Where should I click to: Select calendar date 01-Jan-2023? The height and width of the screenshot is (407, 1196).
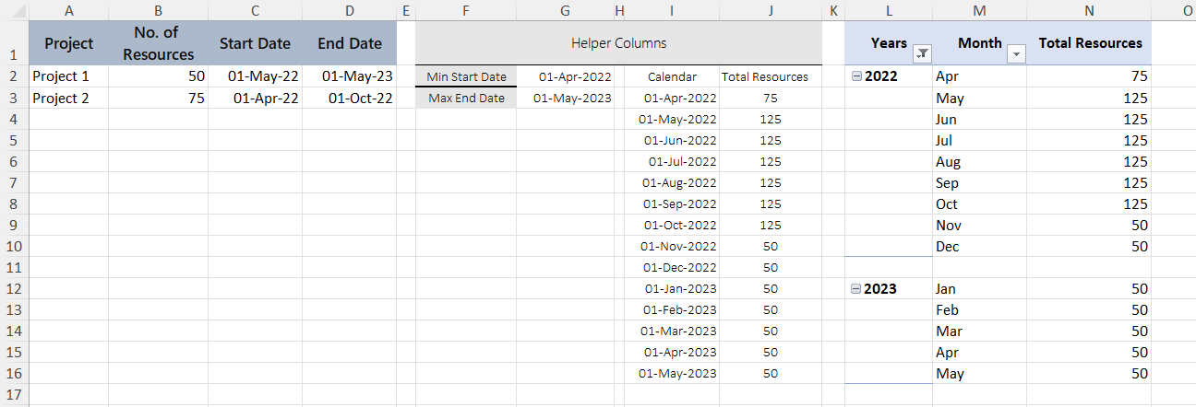click(x=672, y=288)
